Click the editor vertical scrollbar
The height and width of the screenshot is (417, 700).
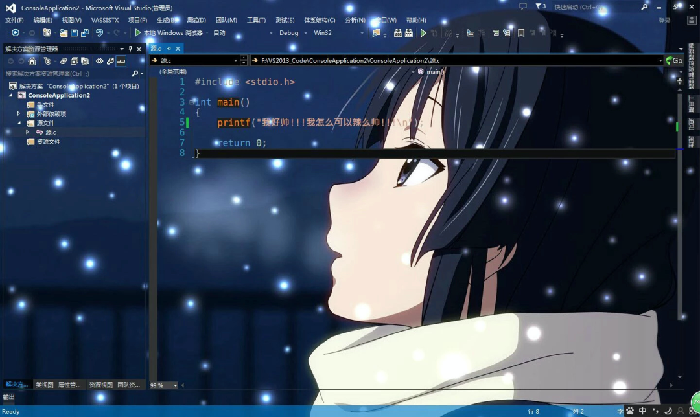pos(680,227)
